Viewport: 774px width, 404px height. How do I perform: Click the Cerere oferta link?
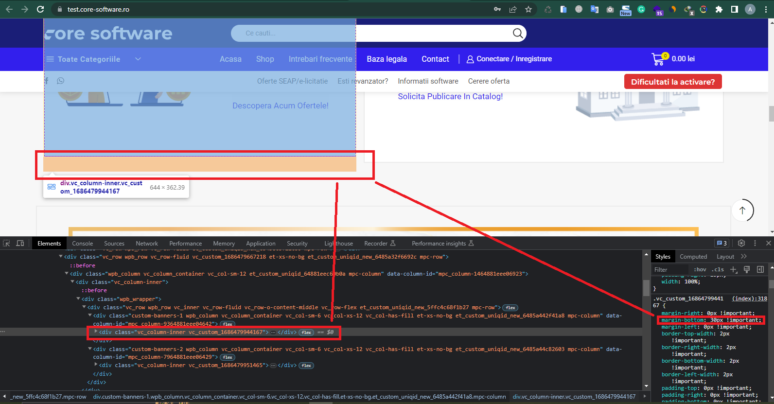(x=489, y=81)
